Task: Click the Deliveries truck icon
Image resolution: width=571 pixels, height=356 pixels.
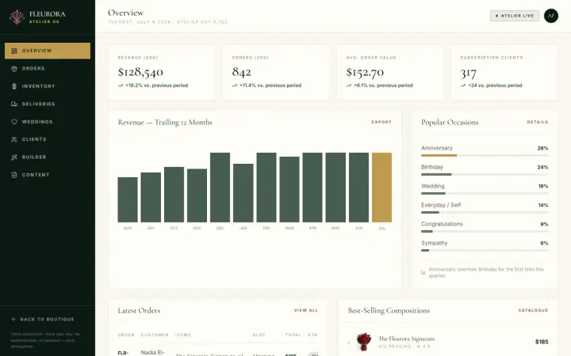Action: (x=14, y=104)
